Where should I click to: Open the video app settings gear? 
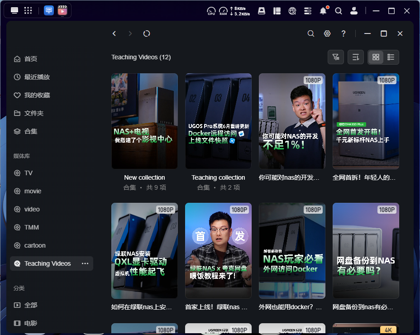pos(327,33)
